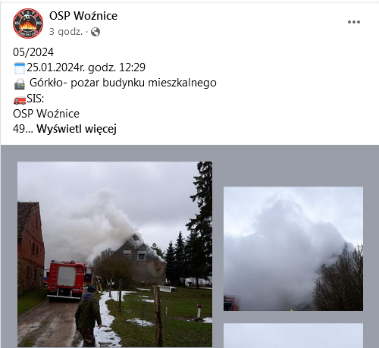Open the OSP Woźnice page name link
Image resolution: width=379 pixels, height=348 pixels.
[x=83, y=16]
